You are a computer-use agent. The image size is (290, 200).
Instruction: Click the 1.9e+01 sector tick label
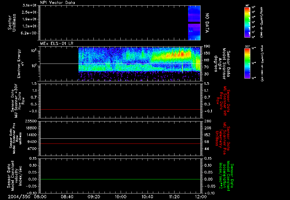coord(29,19)
